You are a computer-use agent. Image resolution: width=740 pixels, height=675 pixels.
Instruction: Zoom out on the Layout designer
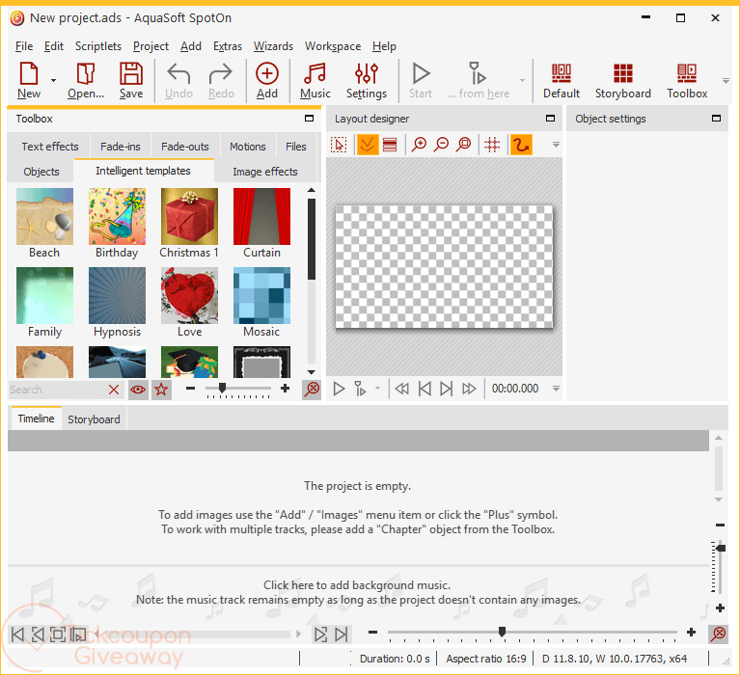441,145
